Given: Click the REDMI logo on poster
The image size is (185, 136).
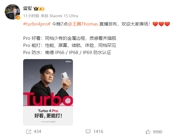Looking at the screenshot, I should [x=68, y=61].
